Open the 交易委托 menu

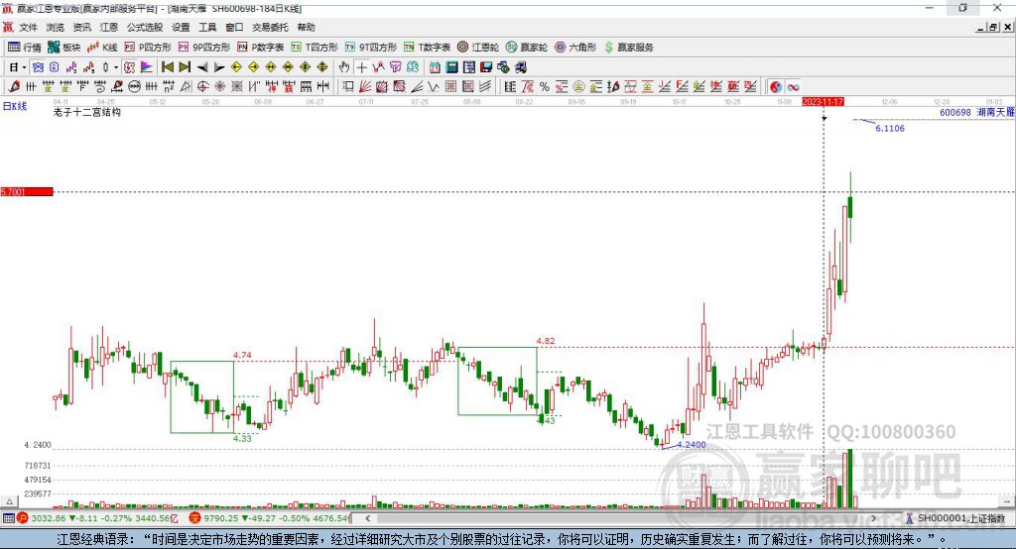[x=270, y=27]
